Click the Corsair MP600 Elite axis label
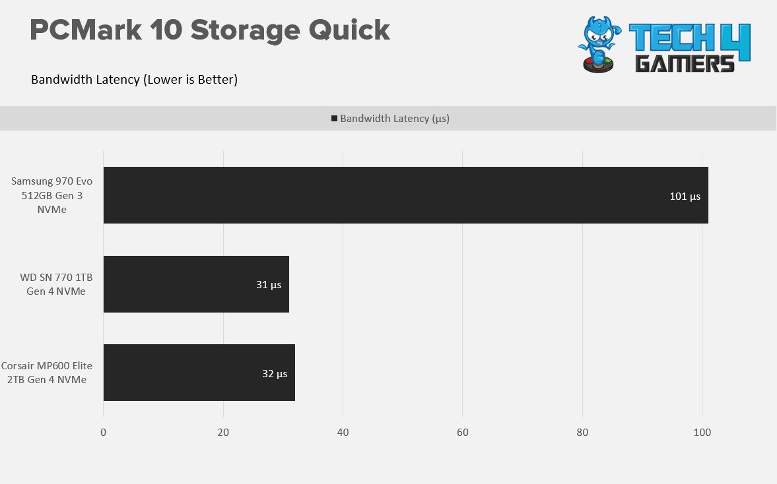The width and height of the screenshot is (777, 484). pyautogui.click(x=47, y=373)
